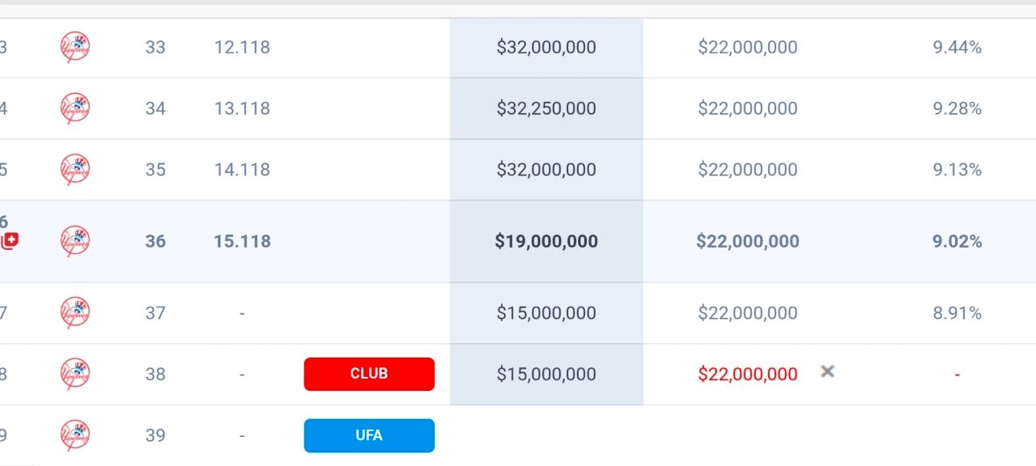Click the red CLUB option badge
This screenshot has height=466, width=1036.
(369, 374)
